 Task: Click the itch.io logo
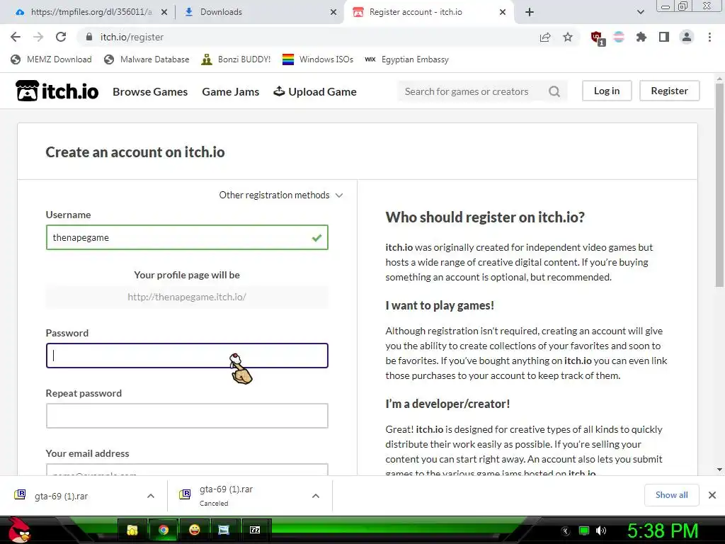tap(57, 91)
